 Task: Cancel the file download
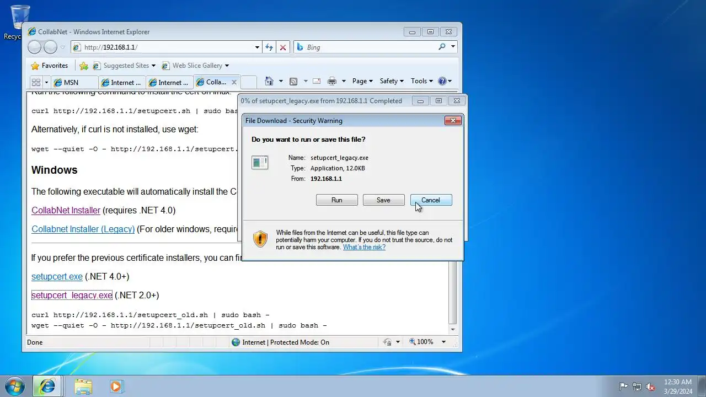click(431, 200)
